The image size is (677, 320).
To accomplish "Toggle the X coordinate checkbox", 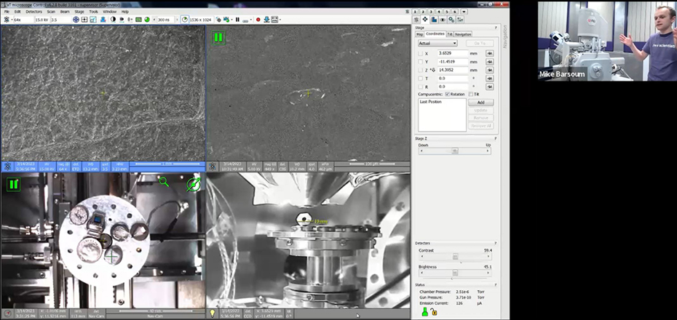I will 421,54.
